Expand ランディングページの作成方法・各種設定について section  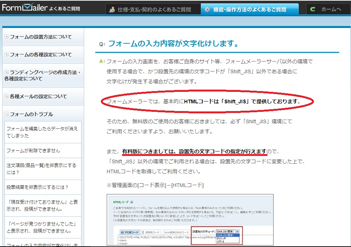pos(42,75)
